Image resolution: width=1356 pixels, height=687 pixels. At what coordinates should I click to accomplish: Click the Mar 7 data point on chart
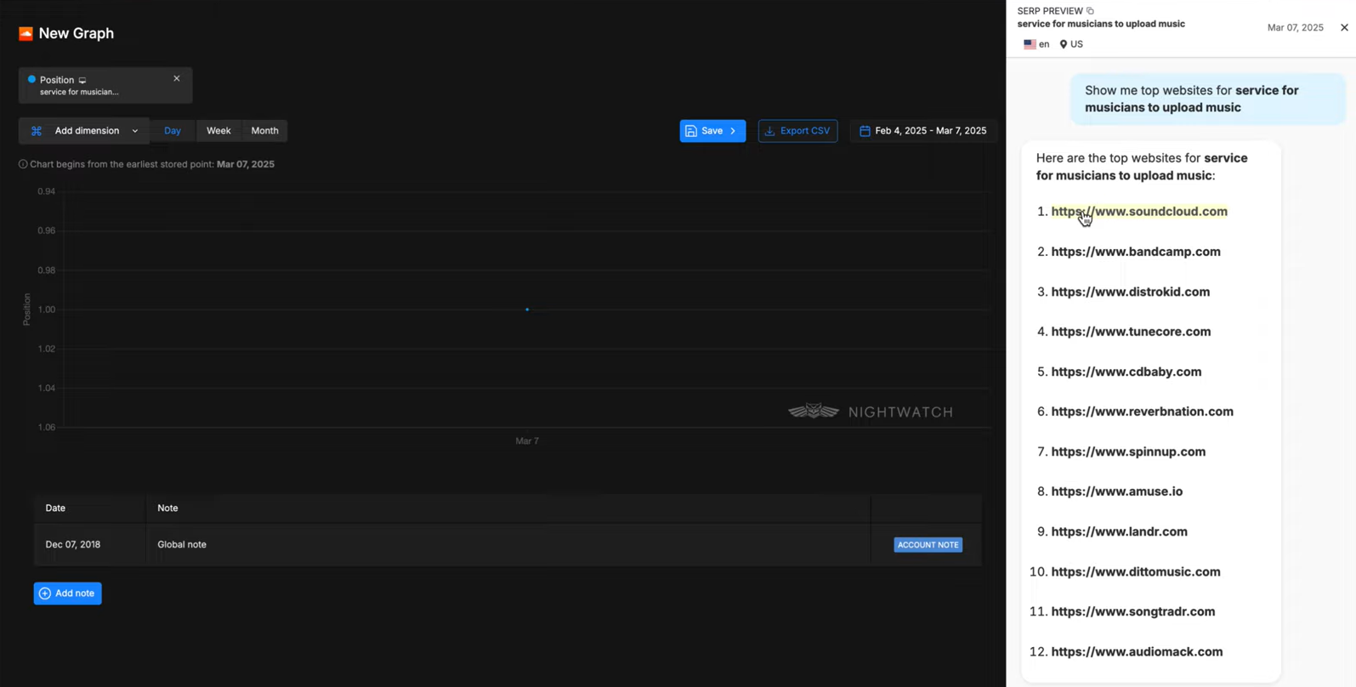click(x=527, y=309)
